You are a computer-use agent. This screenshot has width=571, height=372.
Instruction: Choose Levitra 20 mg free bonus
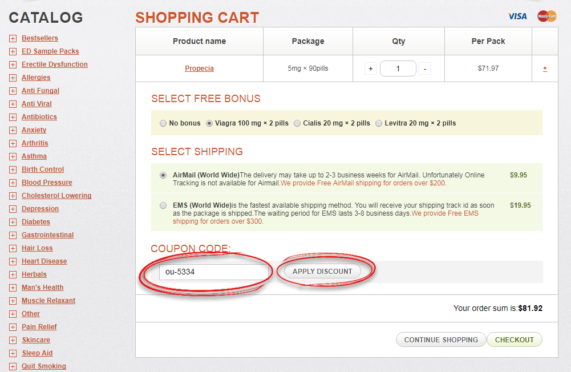pyautogui.click(x=379, y=123)
